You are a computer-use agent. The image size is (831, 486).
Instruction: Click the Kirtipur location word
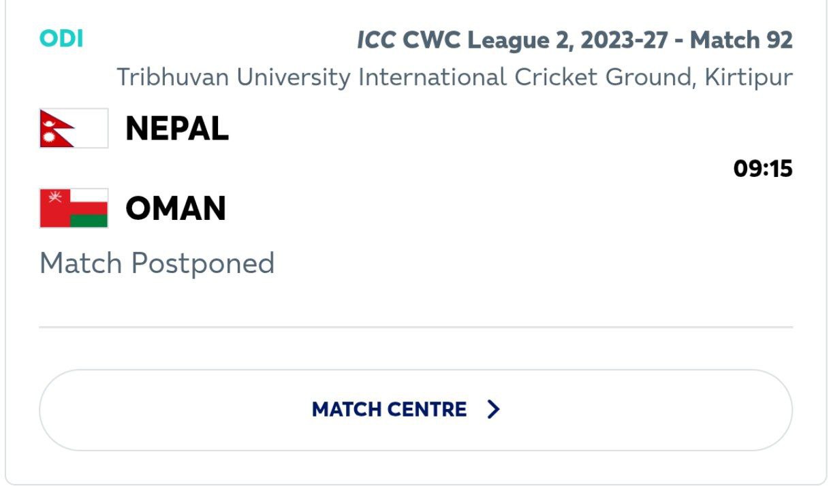pyautogui.click(x=749, y=77)
